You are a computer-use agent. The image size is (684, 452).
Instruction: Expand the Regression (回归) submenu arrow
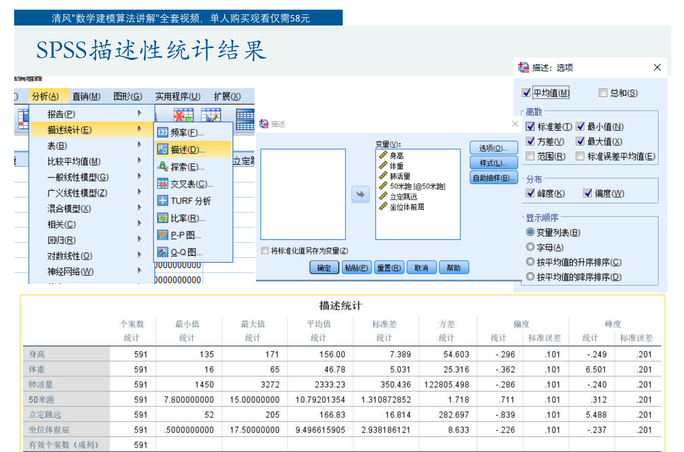(139, 239)
